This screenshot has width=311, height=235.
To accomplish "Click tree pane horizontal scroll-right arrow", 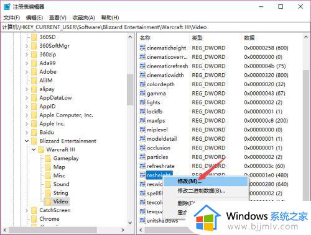I will (123, 230).
